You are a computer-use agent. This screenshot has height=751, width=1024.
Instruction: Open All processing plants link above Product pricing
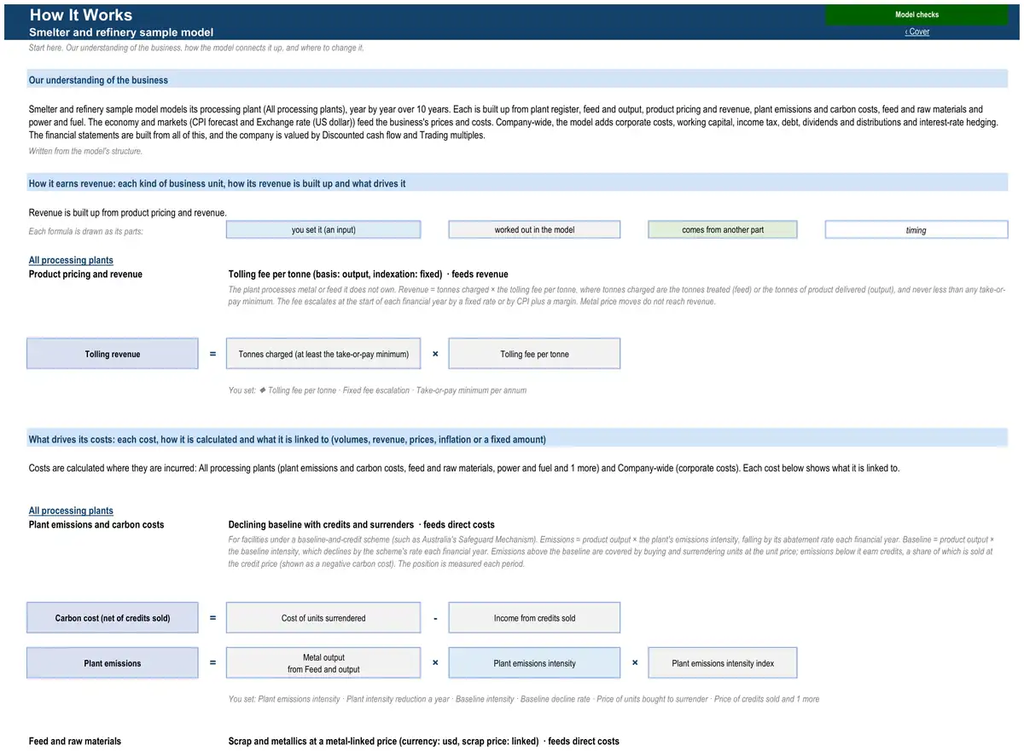71,261
